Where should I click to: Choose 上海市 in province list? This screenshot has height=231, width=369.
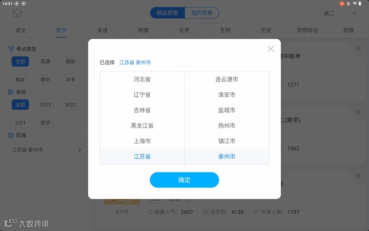point(142,141)
